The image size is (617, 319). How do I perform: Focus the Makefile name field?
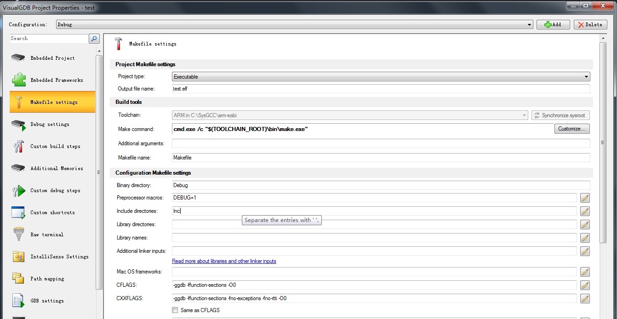381,158
